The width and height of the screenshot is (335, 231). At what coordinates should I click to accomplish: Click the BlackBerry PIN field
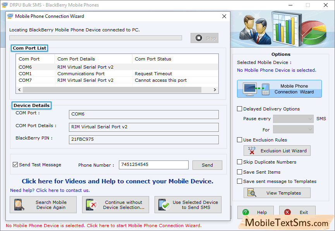point(144,140)
